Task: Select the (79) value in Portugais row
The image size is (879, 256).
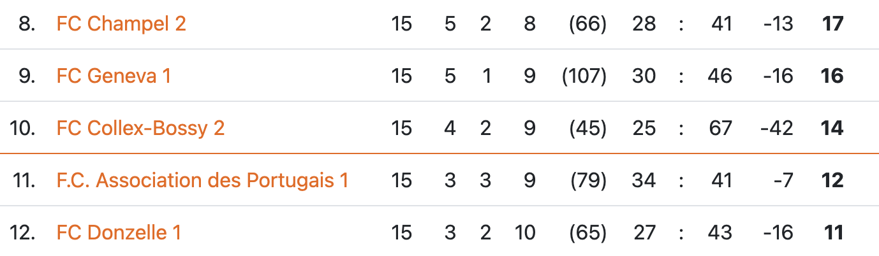Action: click(587, 181)
